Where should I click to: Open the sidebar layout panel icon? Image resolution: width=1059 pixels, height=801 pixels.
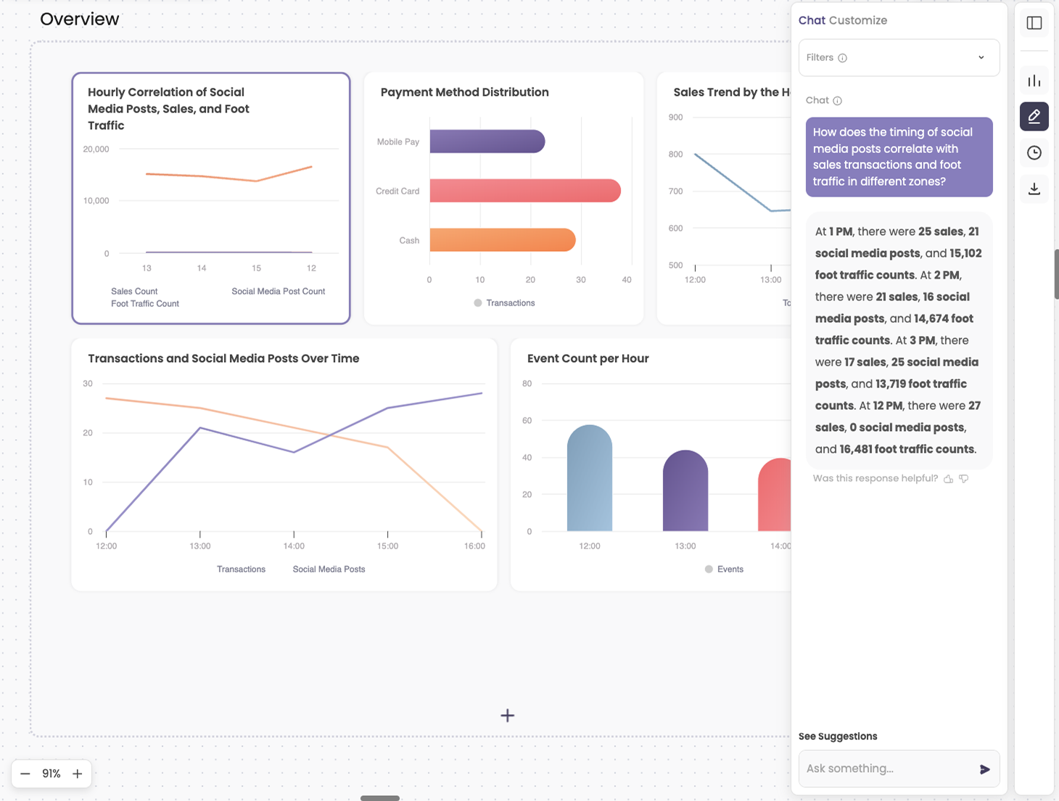pyautogui.click(x=1034, y=22)
